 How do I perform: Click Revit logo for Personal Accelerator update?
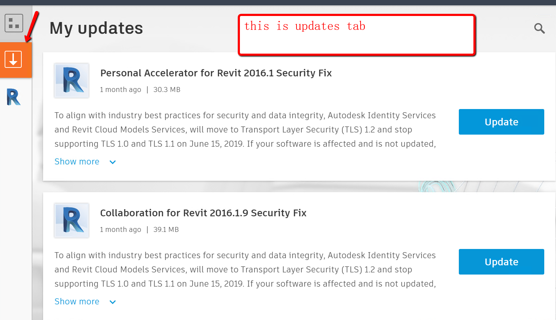click(72, 81)
